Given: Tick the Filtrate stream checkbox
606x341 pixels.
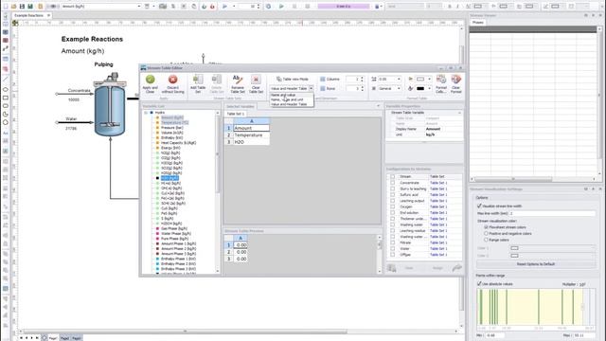Looking at the screenshot, I should click(x=393, y=242).
